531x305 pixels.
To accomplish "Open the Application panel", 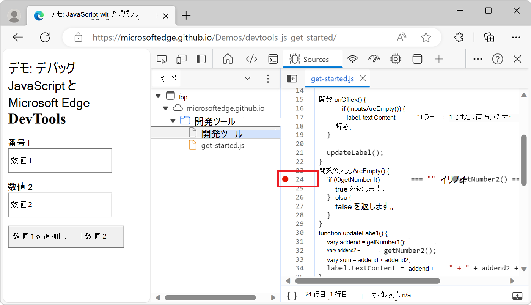I will pyautogui.click(x=417, y=59).
